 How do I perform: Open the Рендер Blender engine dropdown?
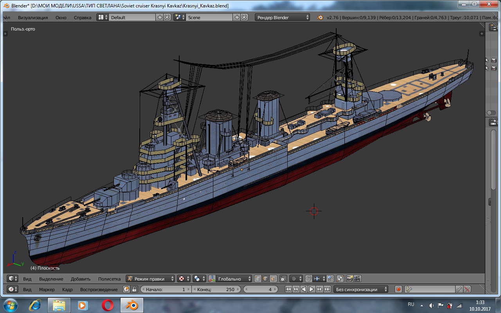282,18
